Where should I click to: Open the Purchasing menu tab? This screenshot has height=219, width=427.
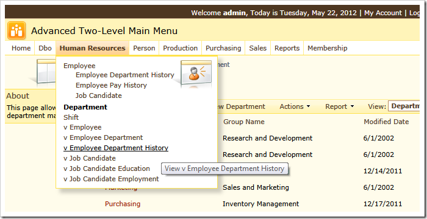(223, 48)
